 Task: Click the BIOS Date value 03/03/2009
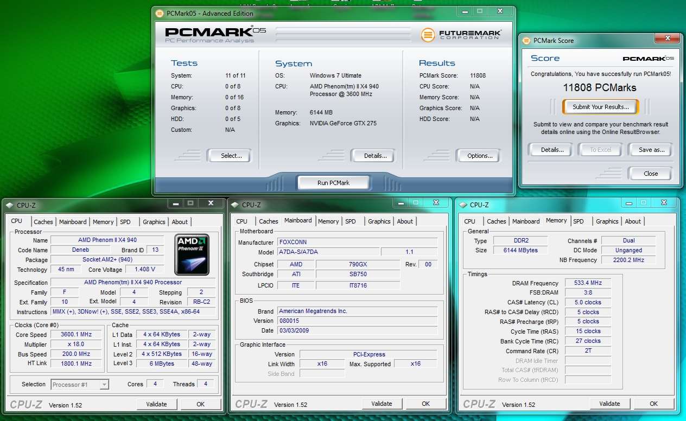click(357, 330)
